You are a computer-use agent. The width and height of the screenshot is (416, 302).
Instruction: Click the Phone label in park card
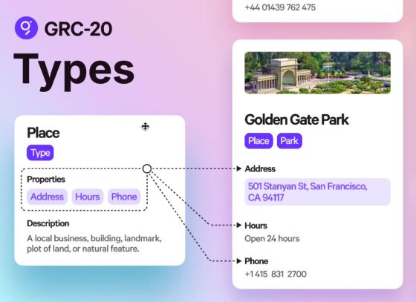pyautogui.click(x=256, y=261)
